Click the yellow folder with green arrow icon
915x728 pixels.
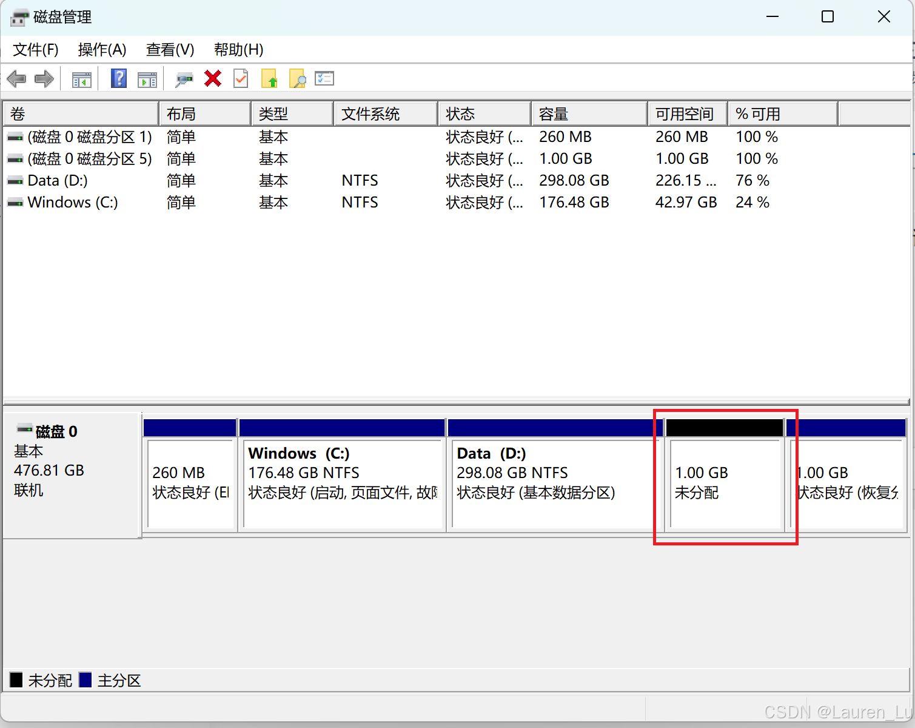coord(269,78)
